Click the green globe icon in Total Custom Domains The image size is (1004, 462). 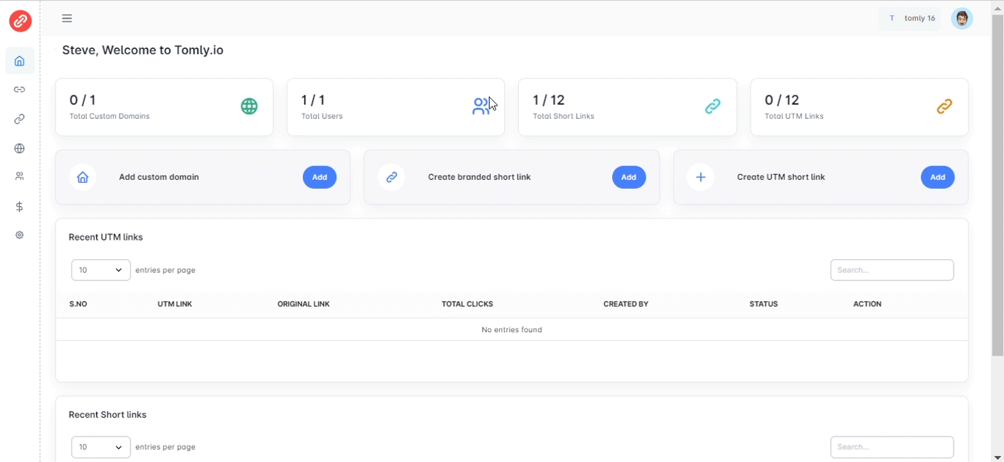point(250,106)
